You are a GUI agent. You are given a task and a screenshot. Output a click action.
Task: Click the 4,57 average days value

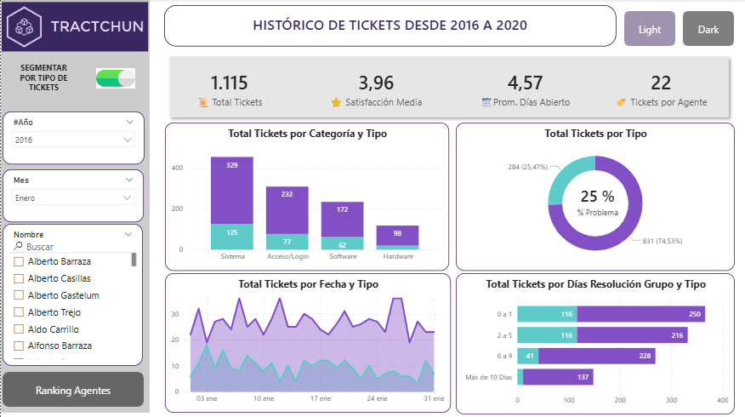point(525,83)
